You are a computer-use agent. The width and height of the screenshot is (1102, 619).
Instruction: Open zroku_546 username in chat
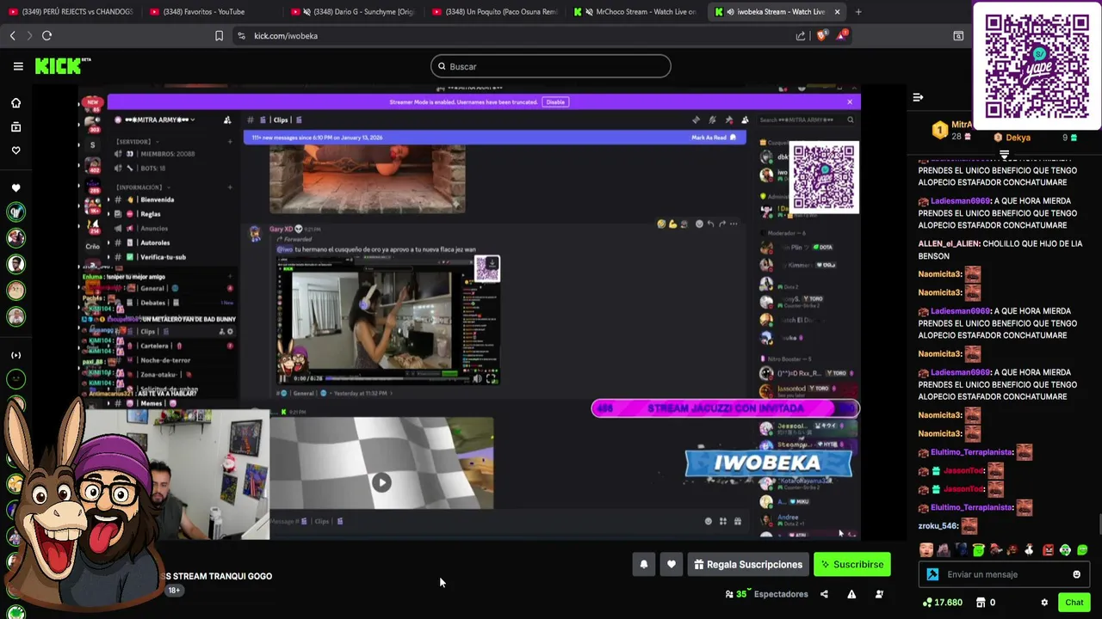(x=938, y=526)
